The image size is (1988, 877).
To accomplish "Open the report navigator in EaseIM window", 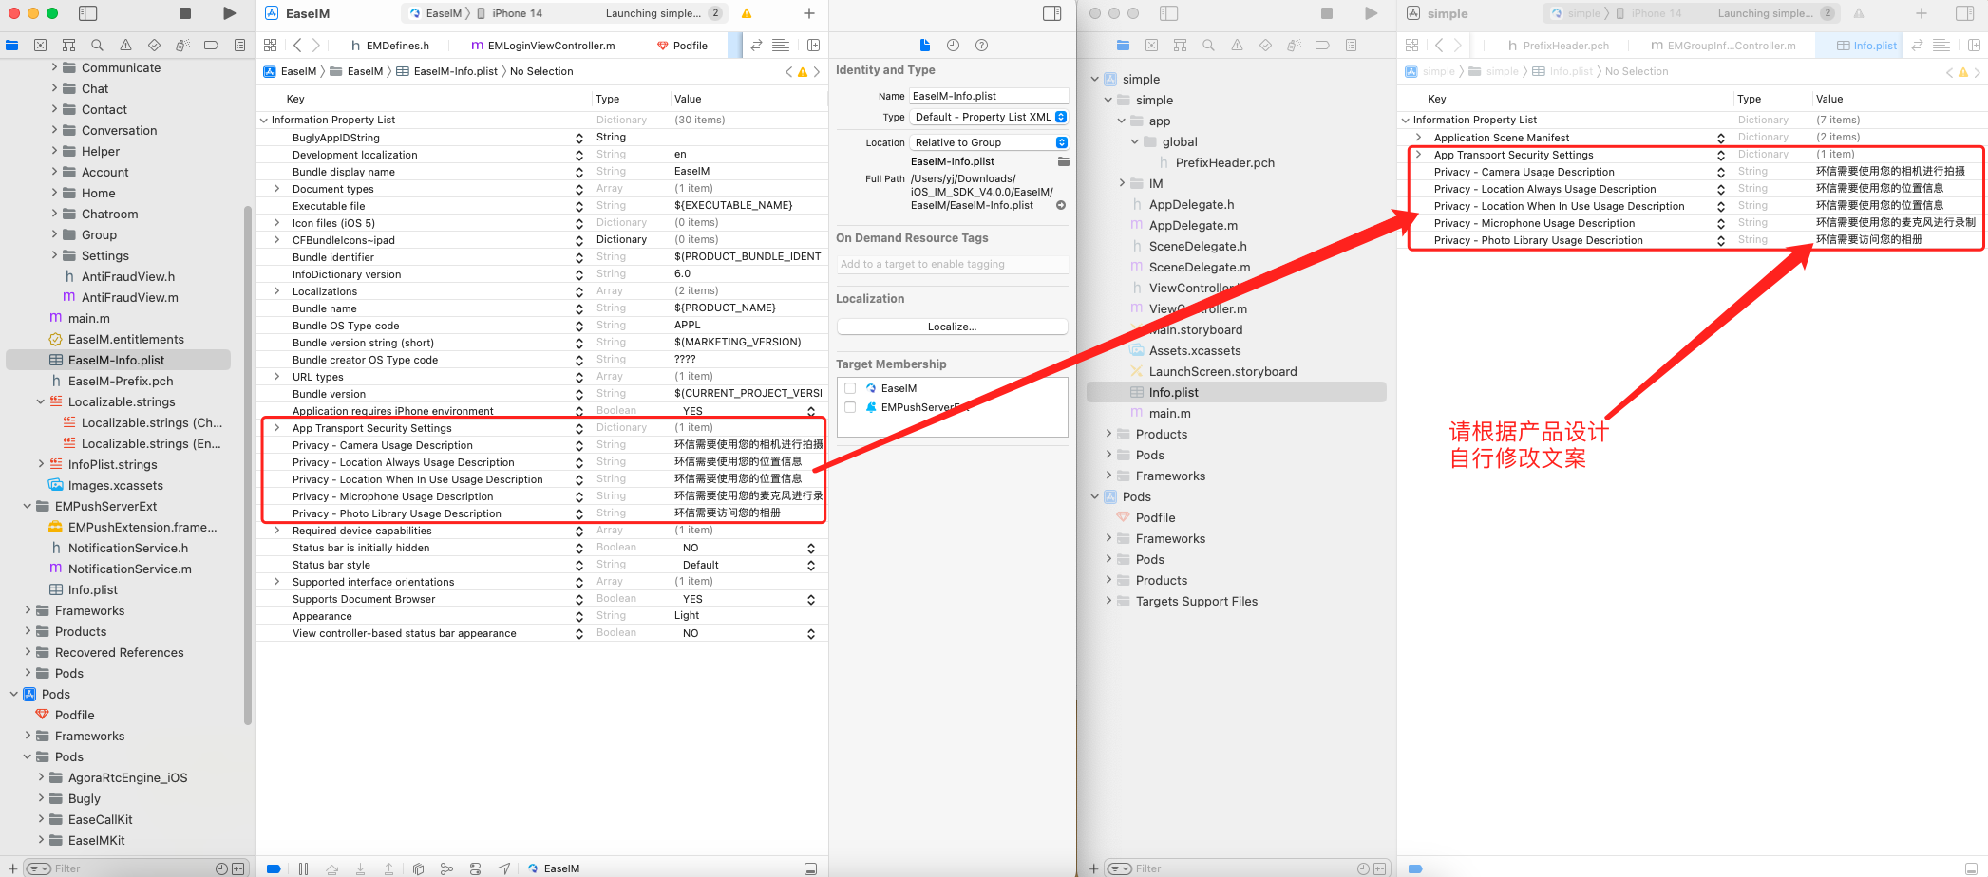I will [x=239, y=45].
